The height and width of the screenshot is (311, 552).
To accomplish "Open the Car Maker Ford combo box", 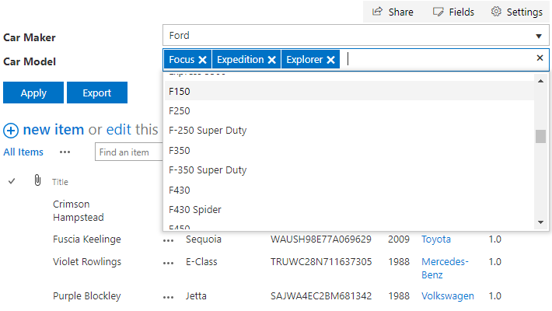I will 355,35.
